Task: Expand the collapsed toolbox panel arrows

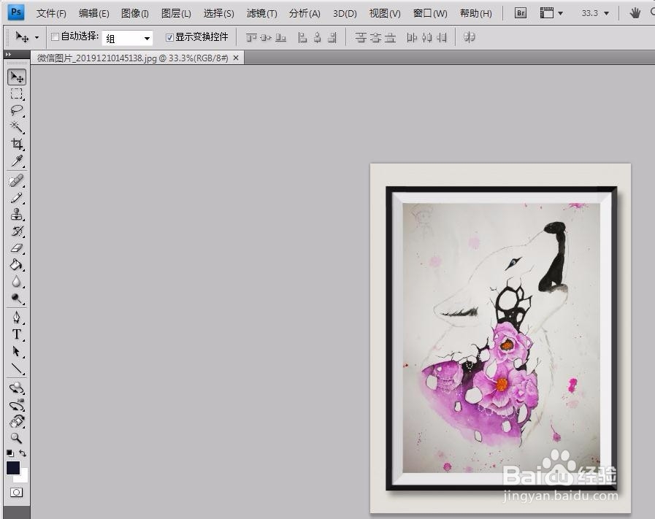Action: click(8, 54)
